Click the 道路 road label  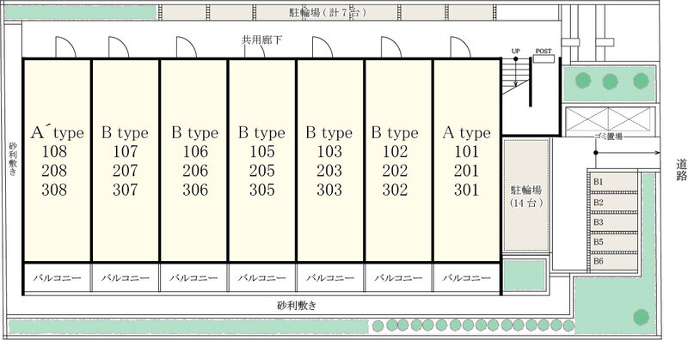(x=680, y=171)
